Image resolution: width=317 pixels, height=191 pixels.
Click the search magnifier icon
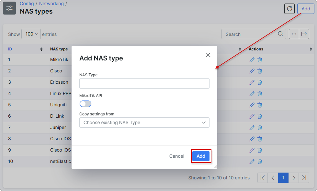click(280, 34)
